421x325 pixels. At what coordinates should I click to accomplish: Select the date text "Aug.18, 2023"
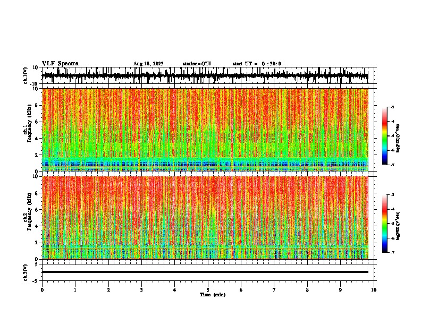(x=148, y=64)
